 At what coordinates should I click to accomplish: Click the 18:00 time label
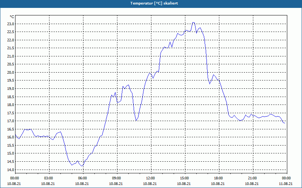[x=219, y=178]
